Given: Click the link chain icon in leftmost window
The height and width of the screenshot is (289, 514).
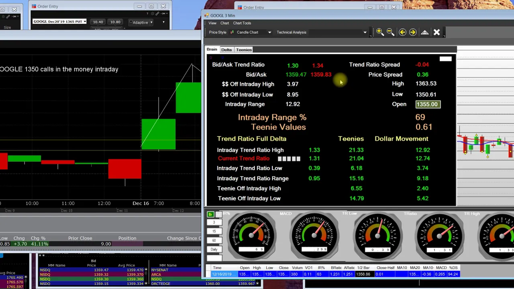Looking at the screenshot, I should (x=8, y=16).
